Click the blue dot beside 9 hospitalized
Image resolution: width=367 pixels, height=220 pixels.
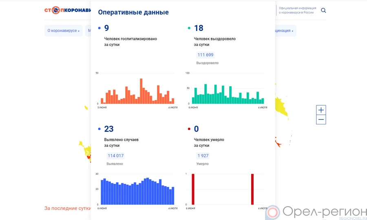pos(99,28)
